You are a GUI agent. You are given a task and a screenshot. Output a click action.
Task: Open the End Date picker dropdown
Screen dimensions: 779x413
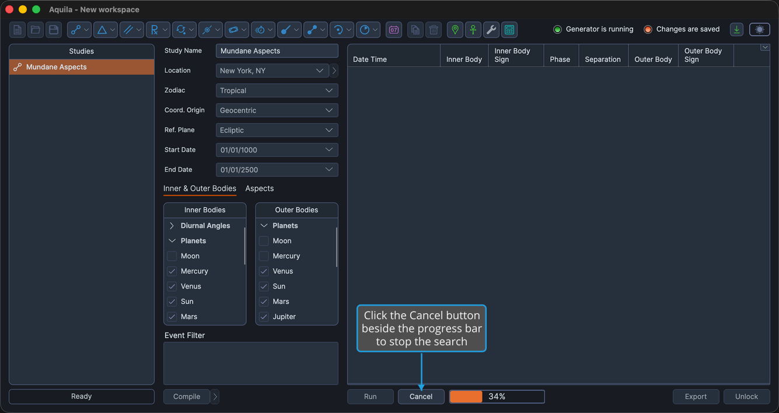pyautogui.click(x=277, y=170)
